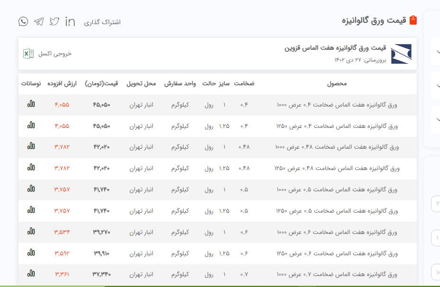This screenshot has width=440, height=287.
Task: Open product link for 0.4 thickness 1250 width sheet
Action: click(337, 126)
